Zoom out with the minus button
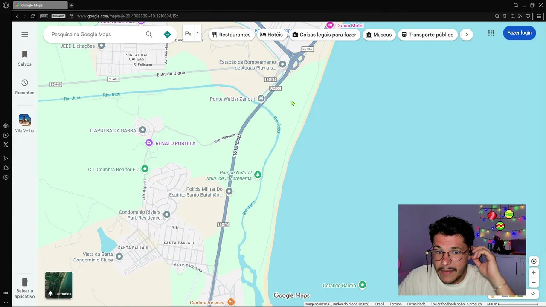The width and height of the screenshot is (546, 307). point(534,282)
